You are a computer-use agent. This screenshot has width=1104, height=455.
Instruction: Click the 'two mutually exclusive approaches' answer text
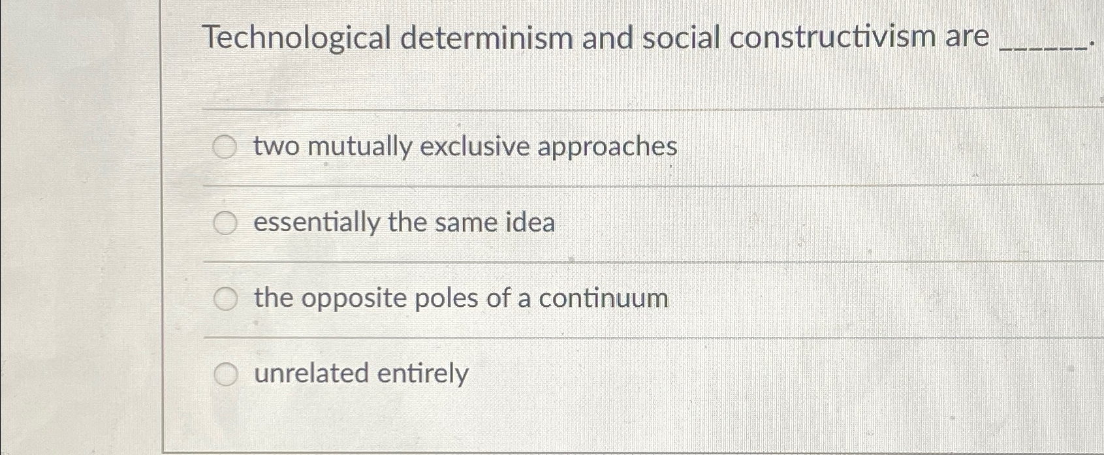[x=465, y=148]
